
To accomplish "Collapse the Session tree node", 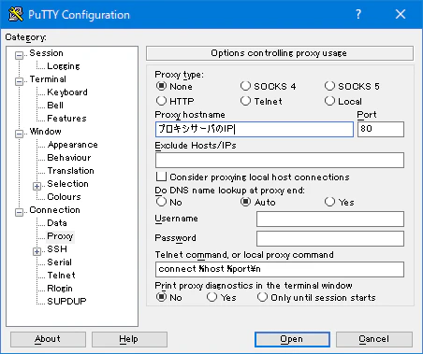I will [x=19, y=55].
